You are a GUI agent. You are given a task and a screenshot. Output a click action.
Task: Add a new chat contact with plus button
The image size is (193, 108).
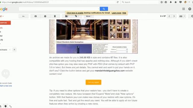(x=14, y=49)
